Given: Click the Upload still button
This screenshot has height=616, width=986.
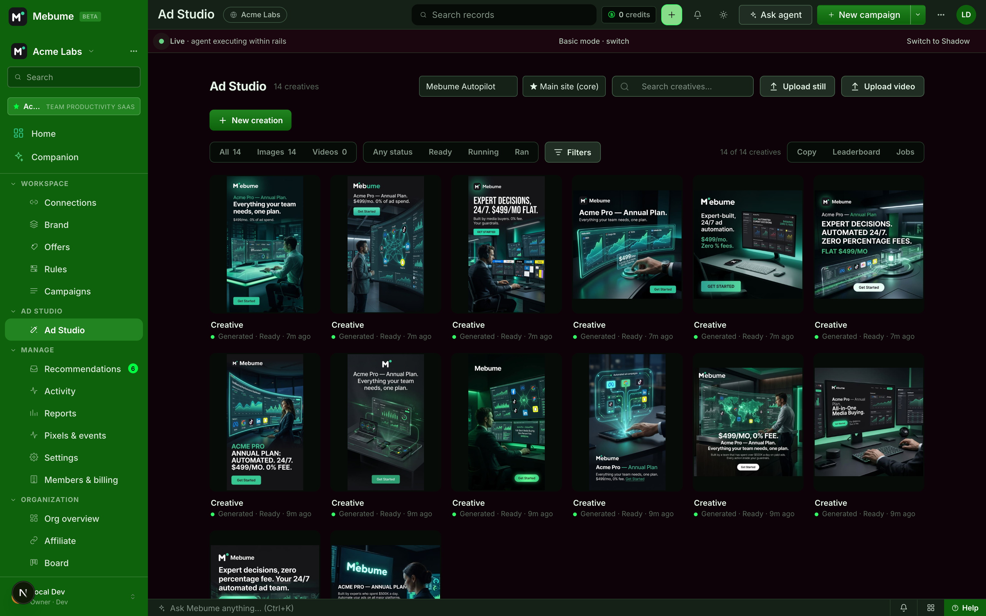Looking at the screenshot, I should (797, 86).
